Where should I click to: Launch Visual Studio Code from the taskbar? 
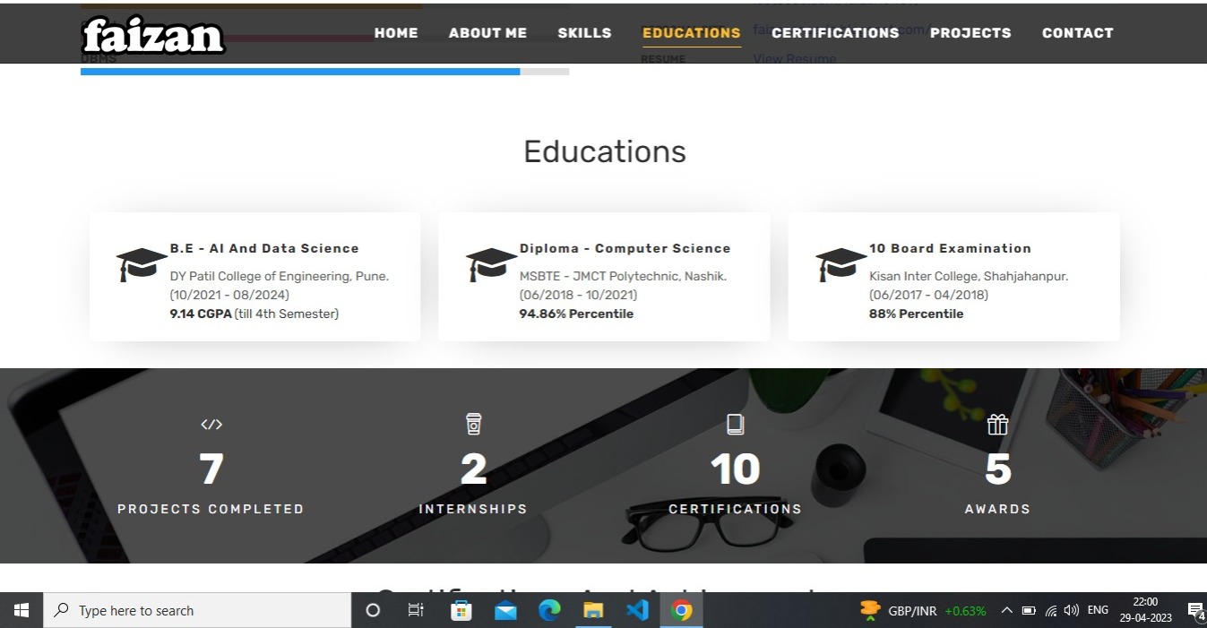click(637, 610)
